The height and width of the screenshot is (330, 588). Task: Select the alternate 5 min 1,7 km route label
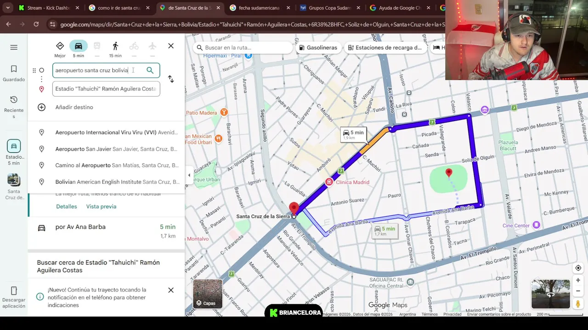[x=384, y=231]
